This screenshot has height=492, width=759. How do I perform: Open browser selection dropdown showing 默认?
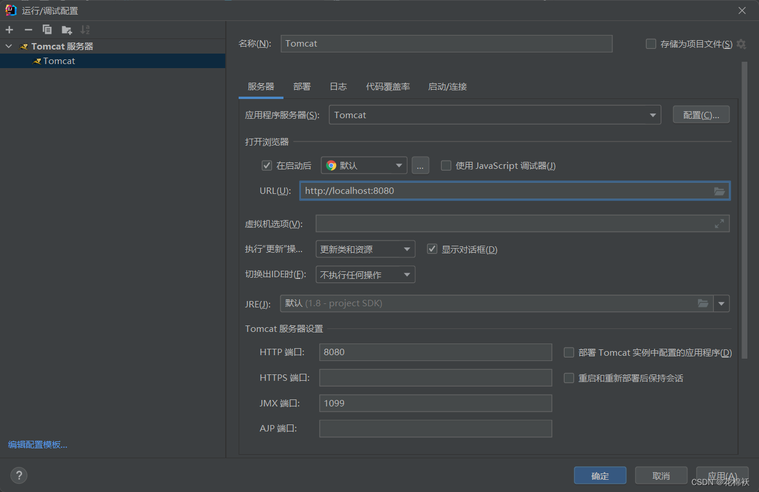point(364,165)
